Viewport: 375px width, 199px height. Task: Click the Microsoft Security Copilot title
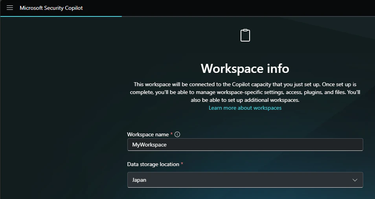(x=51, y=8)
